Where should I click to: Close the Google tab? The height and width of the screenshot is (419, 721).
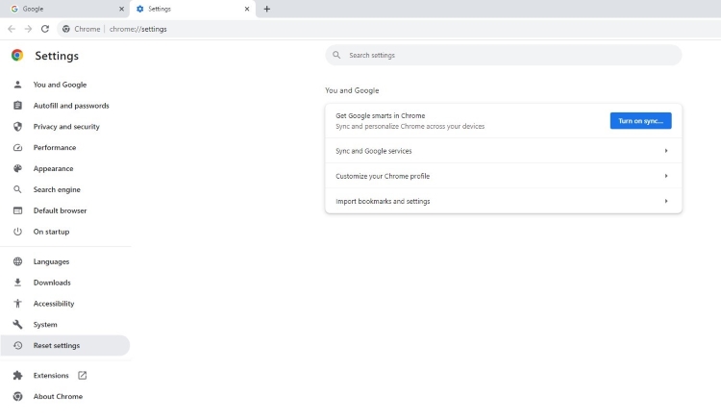[x=121, y=9]
